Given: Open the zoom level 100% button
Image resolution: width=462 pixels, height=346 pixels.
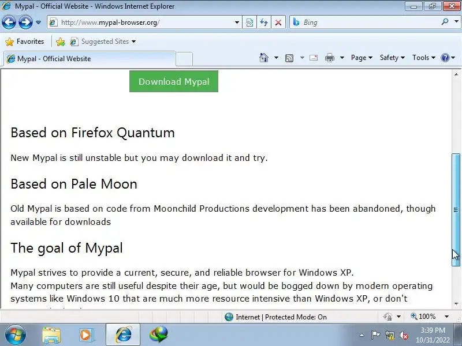Looking at the screenshot, I should click(423, 317).
